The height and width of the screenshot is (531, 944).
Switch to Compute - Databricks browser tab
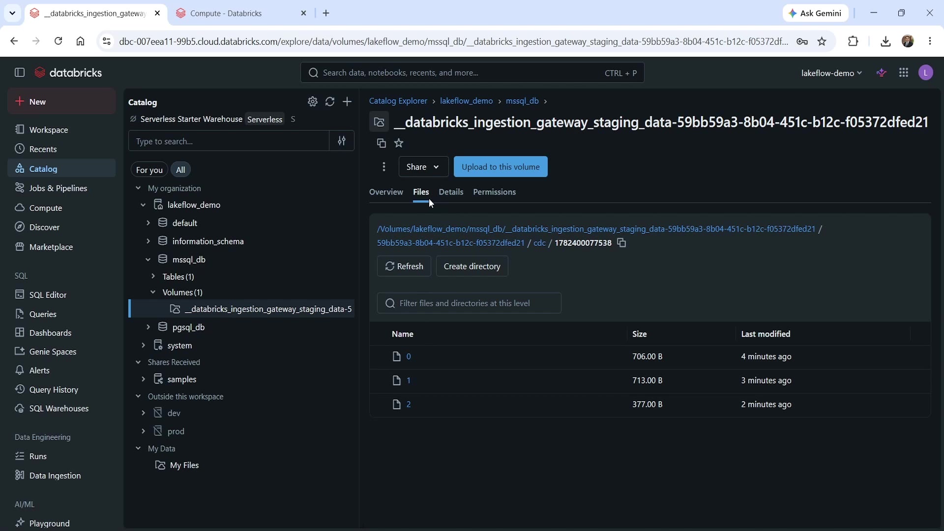pos(241,13)
